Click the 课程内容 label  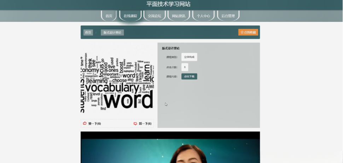pos(172,77)
